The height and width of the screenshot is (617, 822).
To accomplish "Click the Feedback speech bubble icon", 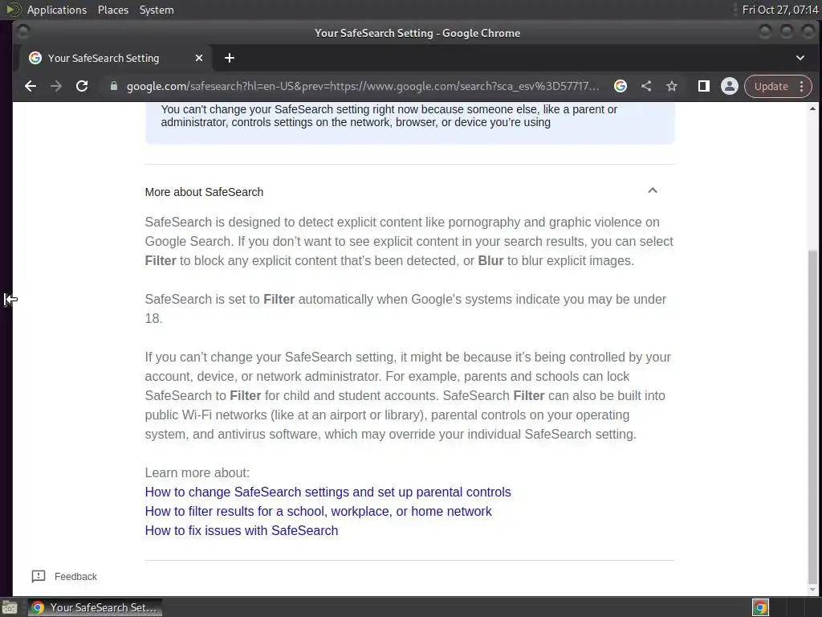I will [39, 577].
